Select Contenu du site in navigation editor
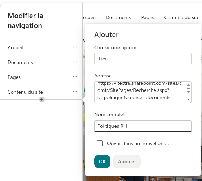The width and height of the screenshot is (202, 181). (x=25, y=92)
